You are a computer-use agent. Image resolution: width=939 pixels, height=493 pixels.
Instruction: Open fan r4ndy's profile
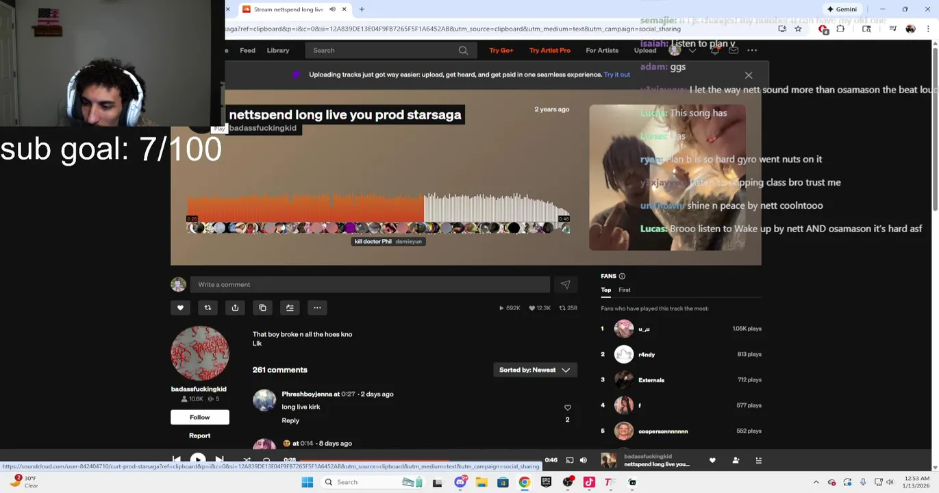tap(647, 355)
